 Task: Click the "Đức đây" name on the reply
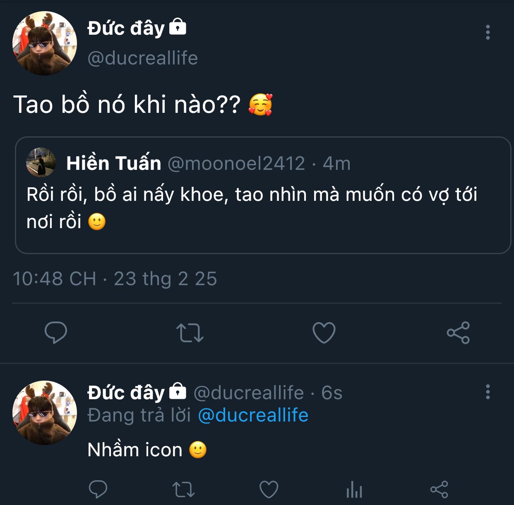click(x=126, y=392)
